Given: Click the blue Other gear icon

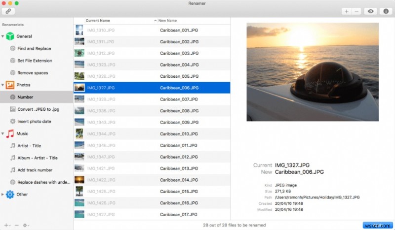Looking at the screenshot, I should click(x=10, y=195).
